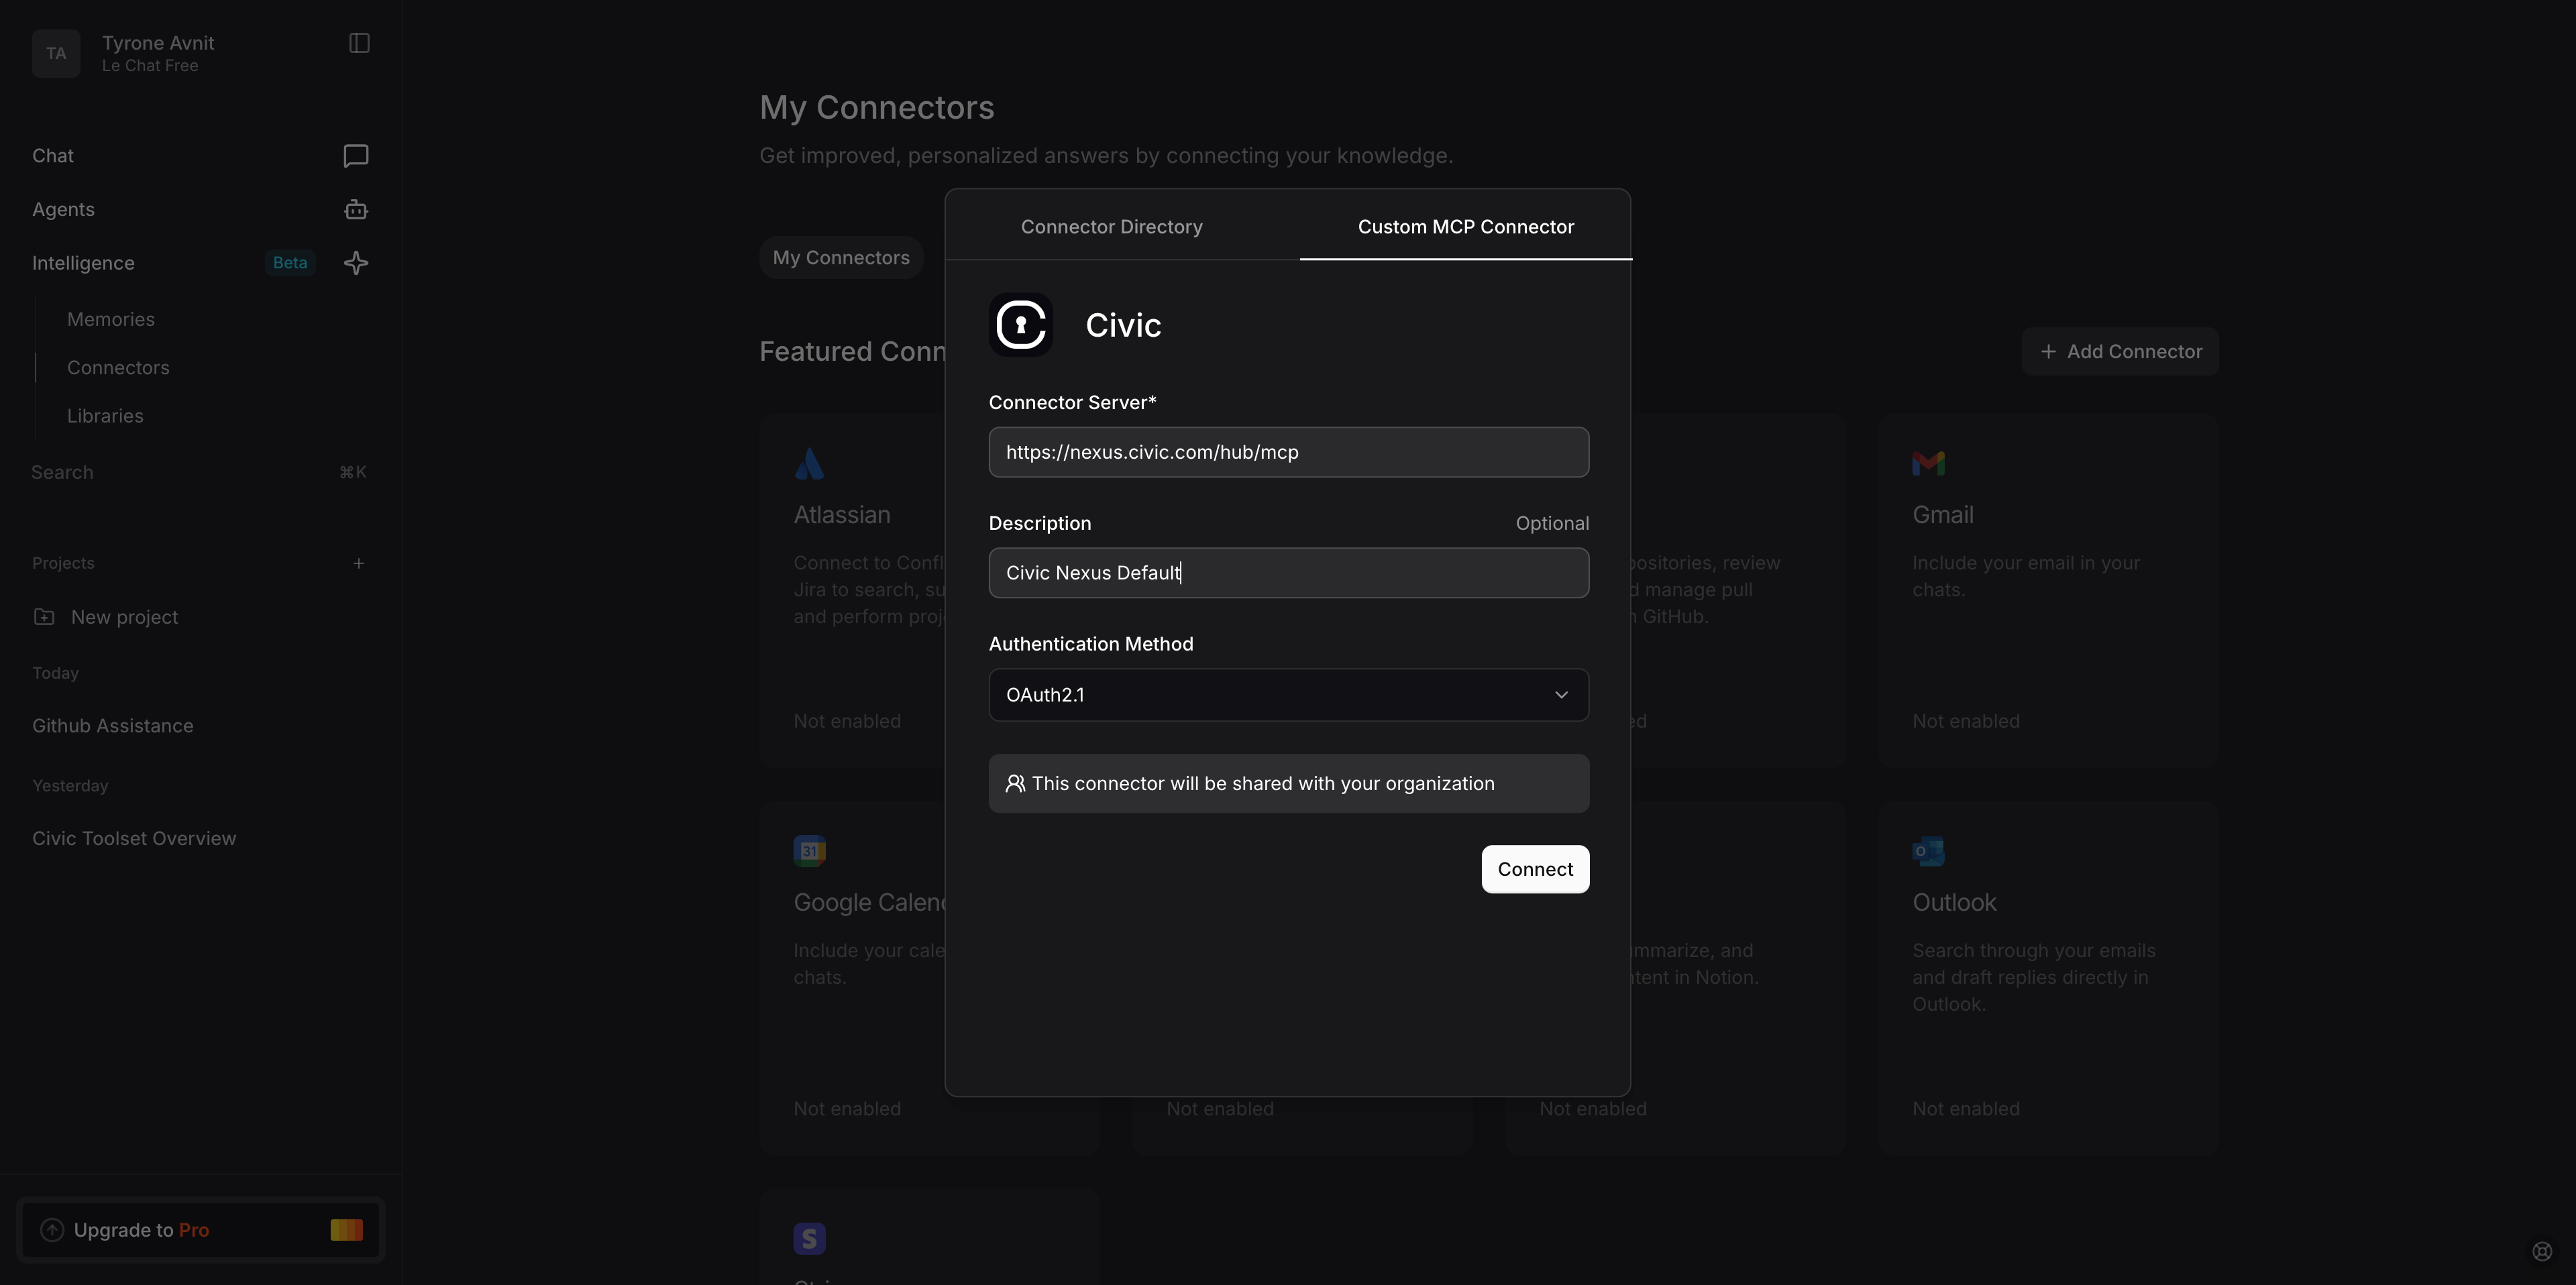Click the TA profile avatar
The image size is (2576, 1285).
point(56,53)
